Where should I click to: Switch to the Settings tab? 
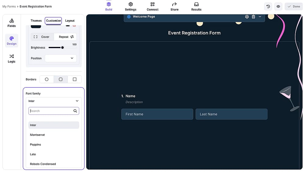[x=131, y=6]
